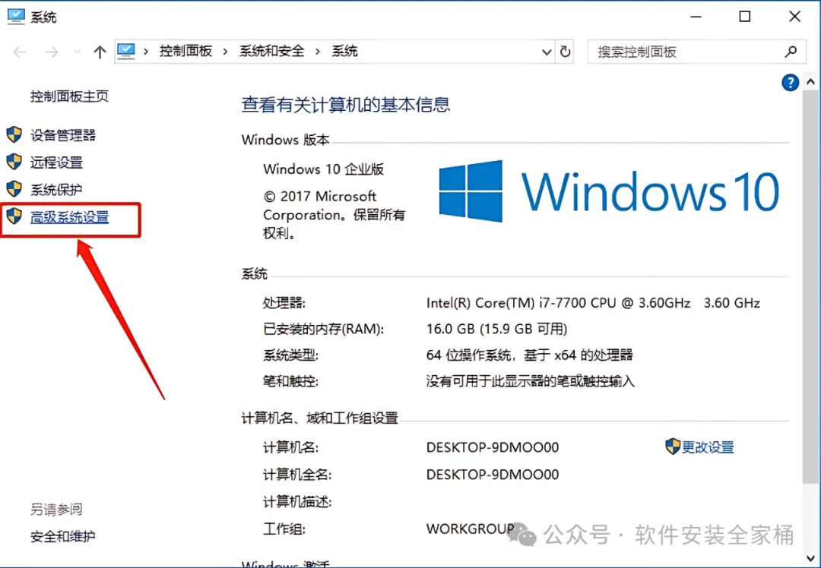Screen dimensions: 821x568
Task: Click the 更改设置 link
Action: click(x=708, y=447)
